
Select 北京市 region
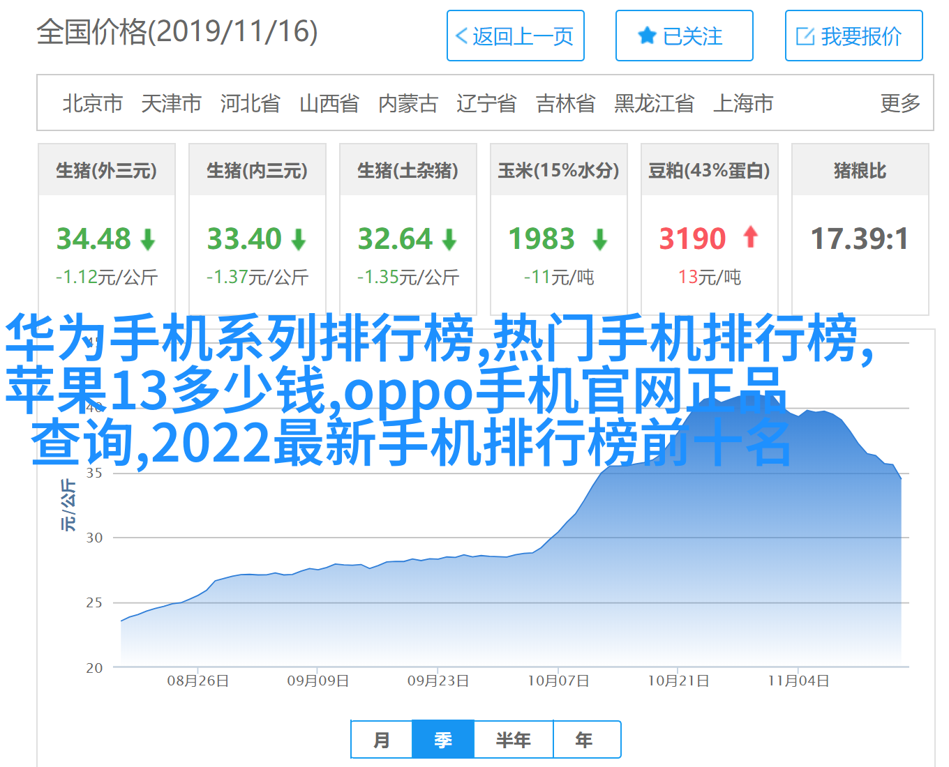click(93, 103)
